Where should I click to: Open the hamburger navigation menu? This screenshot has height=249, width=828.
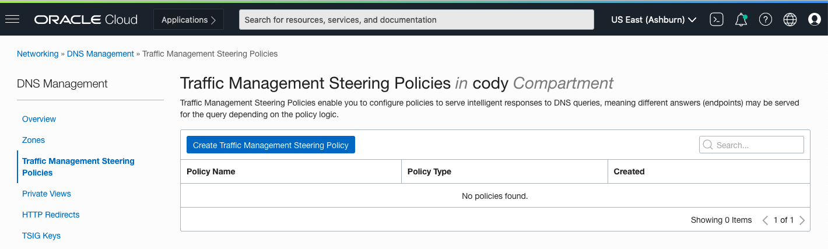click(x=12, y=19)
